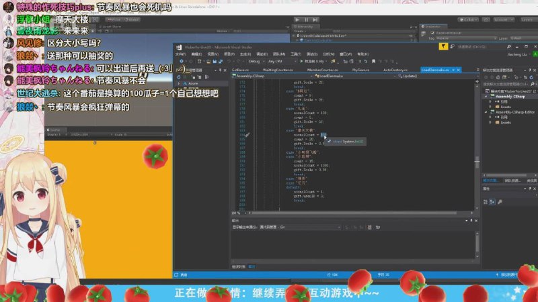Open the Project (项目) menu
The image size is (538, 302).
pos(229,54)
